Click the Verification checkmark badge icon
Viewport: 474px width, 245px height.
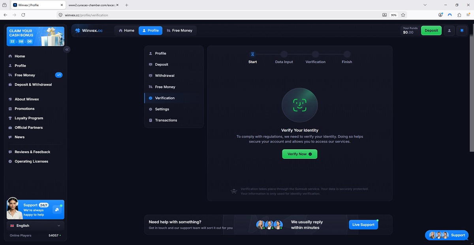pyautogui.click(x=150, y=98)
